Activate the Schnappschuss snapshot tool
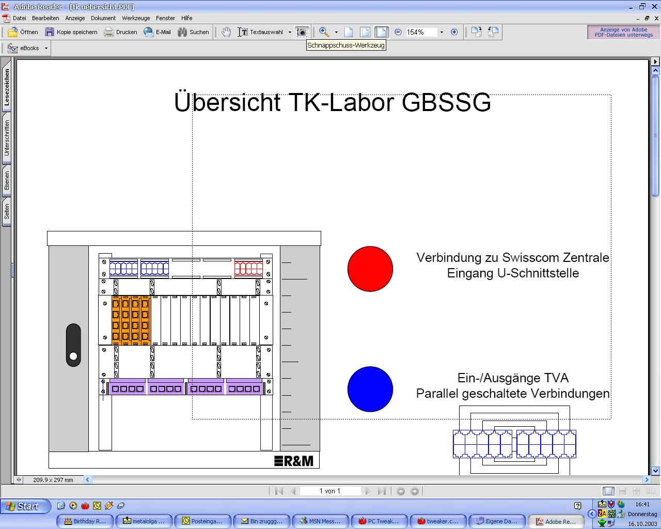Screen dimensions: 661x529 (302, 32)
